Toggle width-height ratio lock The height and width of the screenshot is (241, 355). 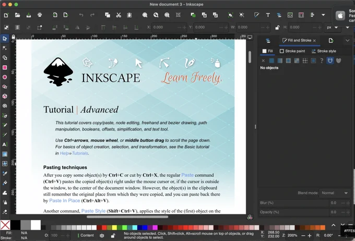[x=277, y=27]
